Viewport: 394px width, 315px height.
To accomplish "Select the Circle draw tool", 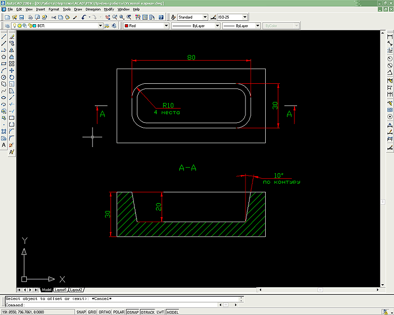I will 4,77.
